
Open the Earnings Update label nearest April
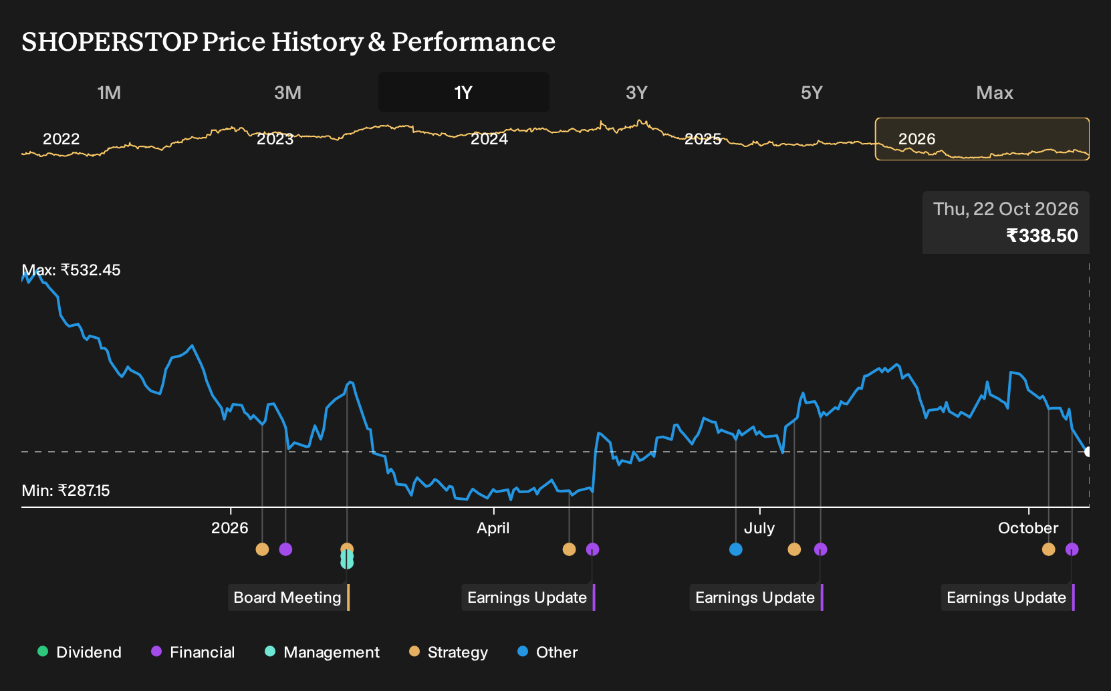tap(528, 597)
